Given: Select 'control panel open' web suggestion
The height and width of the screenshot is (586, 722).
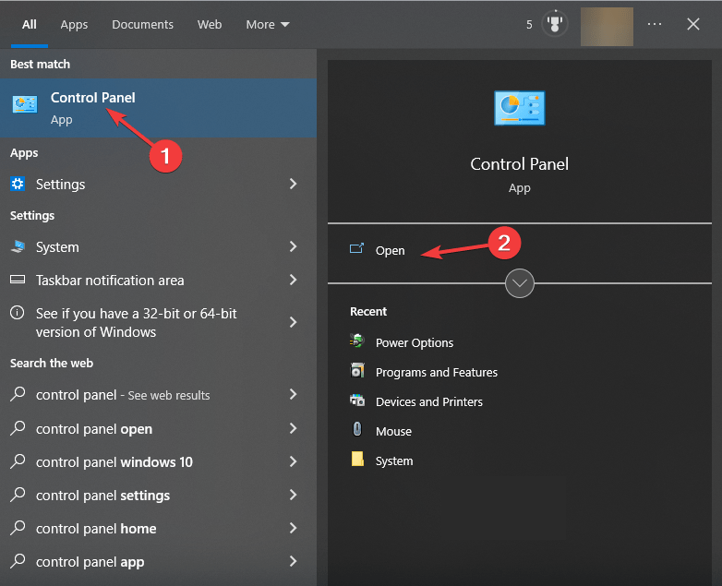Looking at the screenshot, I should pos(158,428).
